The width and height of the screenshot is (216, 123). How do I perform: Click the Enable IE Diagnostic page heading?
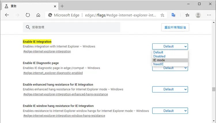point(41,63)
